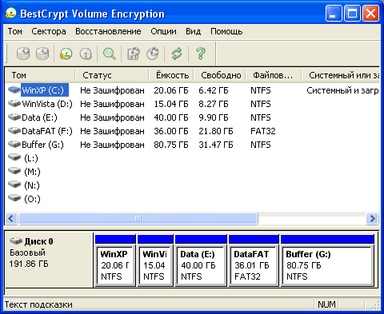Select the (N:) drive label
Image resolution: width=384 pixels, height=314 pixels.
pyautogui.click(x=32, y=185)
